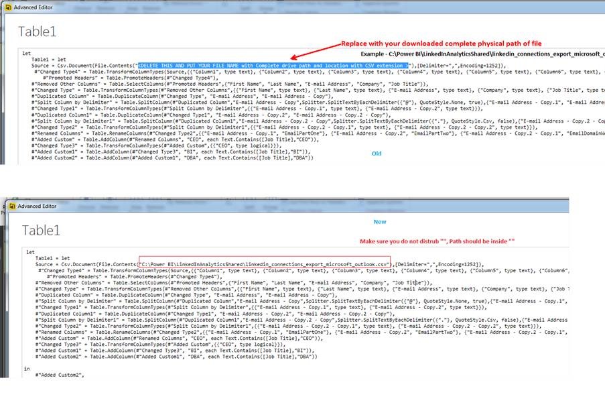The height and width of the screenshot is (419, 605).
Task: Click the 'in' keyword in the new editor
Action: (27, 368)
